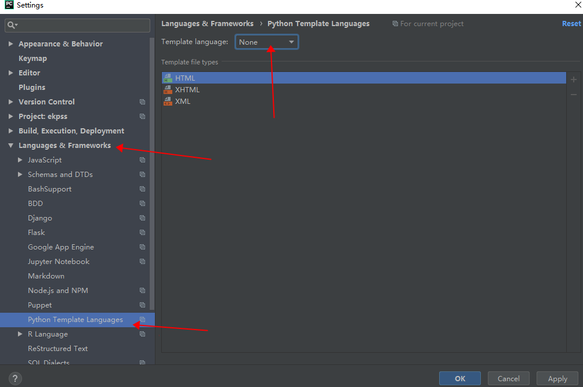Viewport: 583px width, 387px height.
Task: Click the per-project icon beside Version Control
Action: pyautogui.click(x=142, y=102)
